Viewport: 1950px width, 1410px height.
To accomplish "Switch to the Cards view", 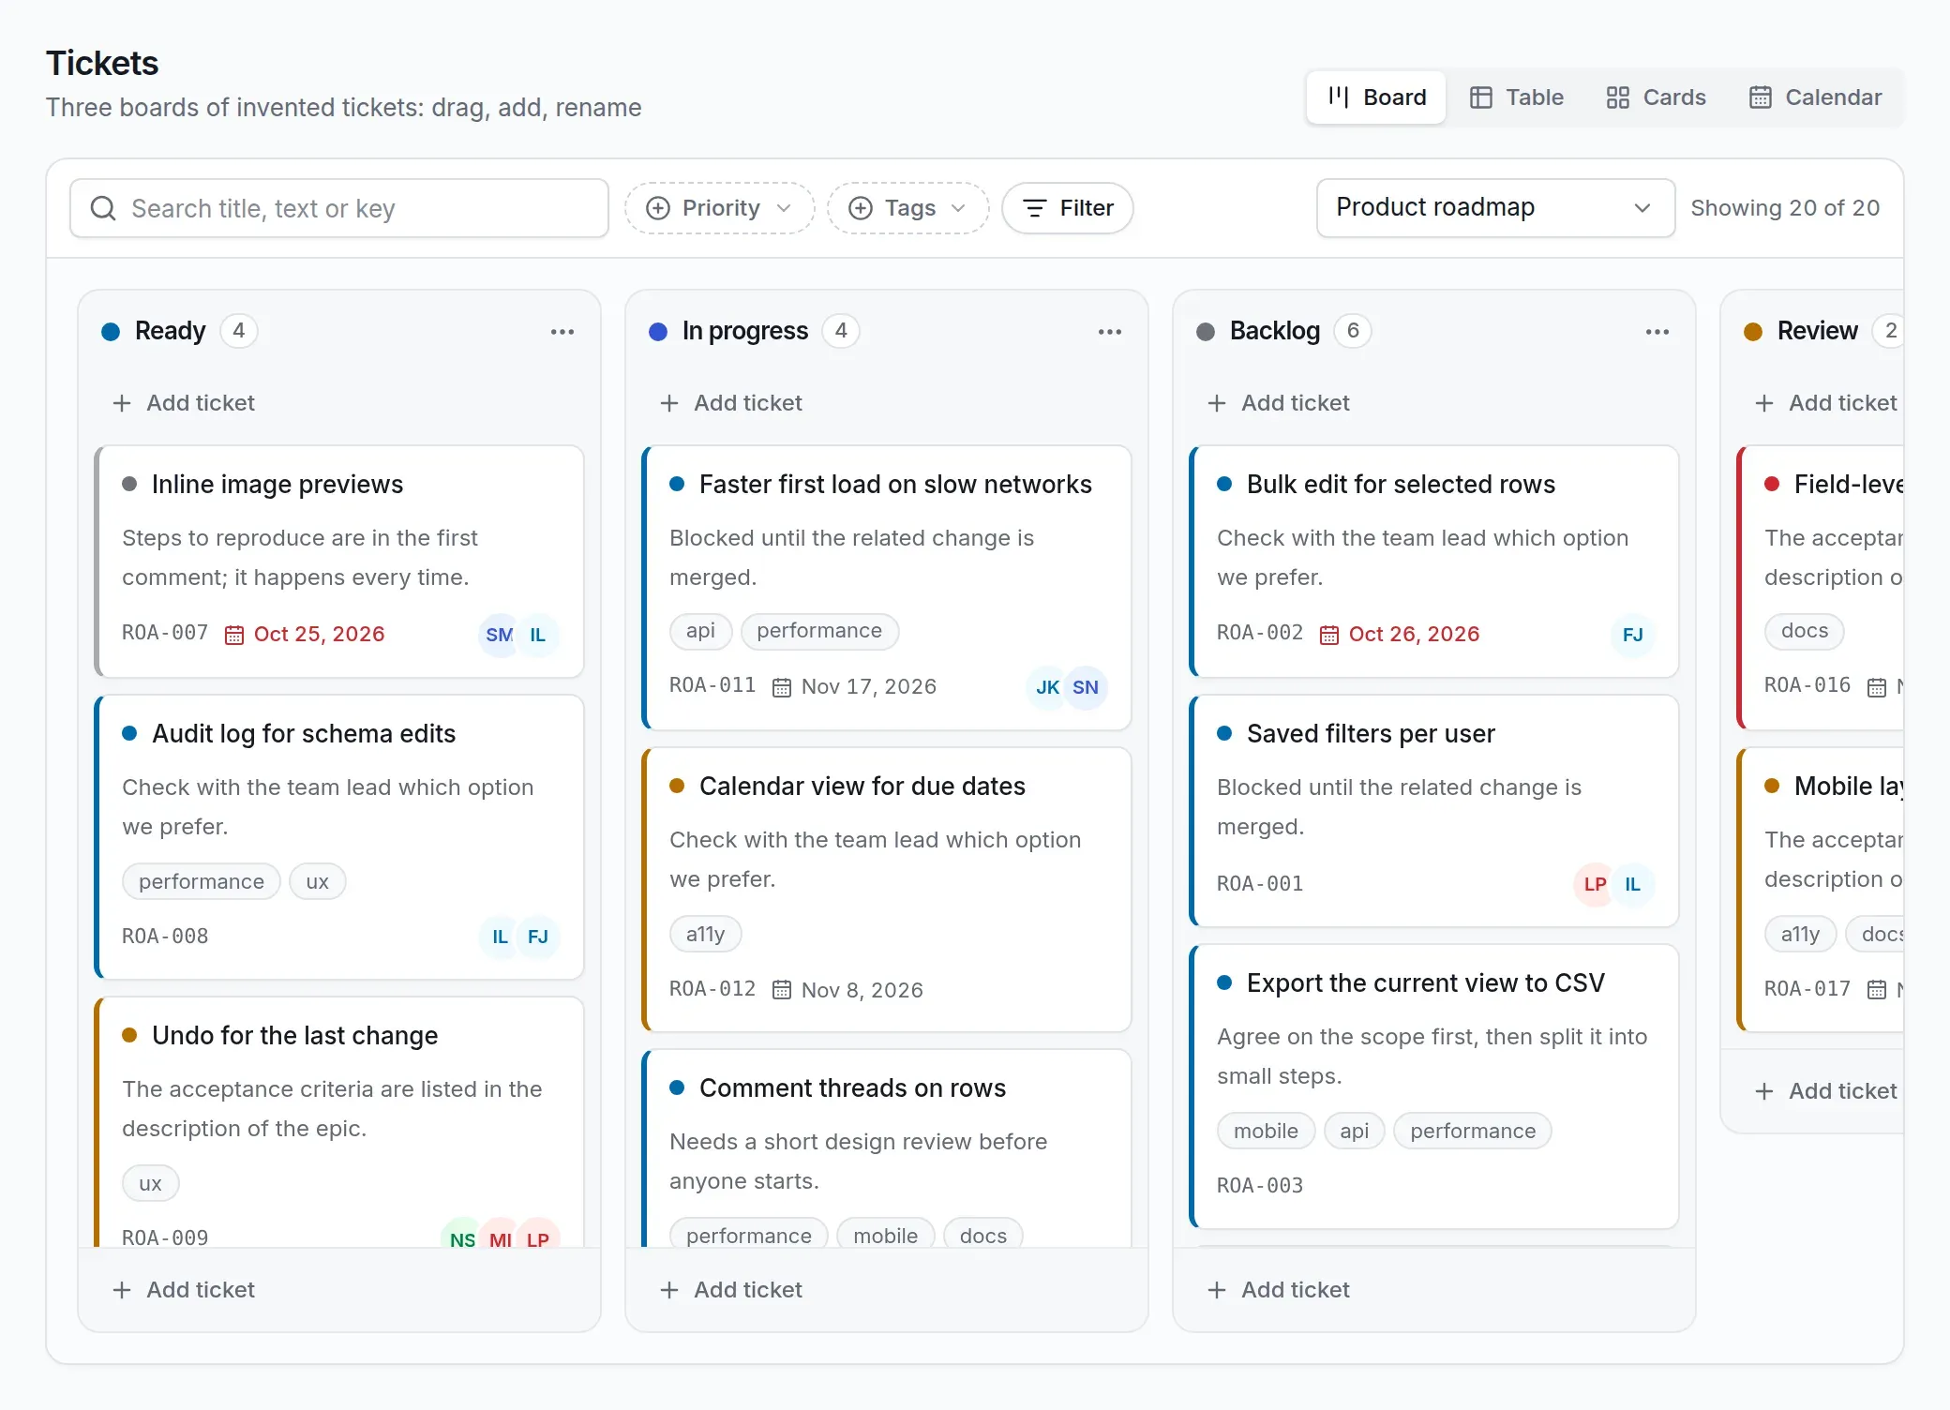I will (x=1656, y=97).
